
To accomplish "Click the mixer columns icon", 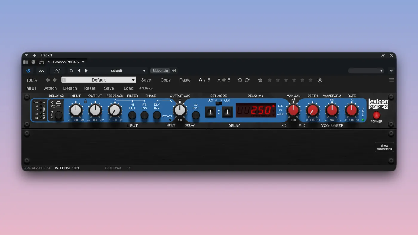I will (x=25, y=62).
